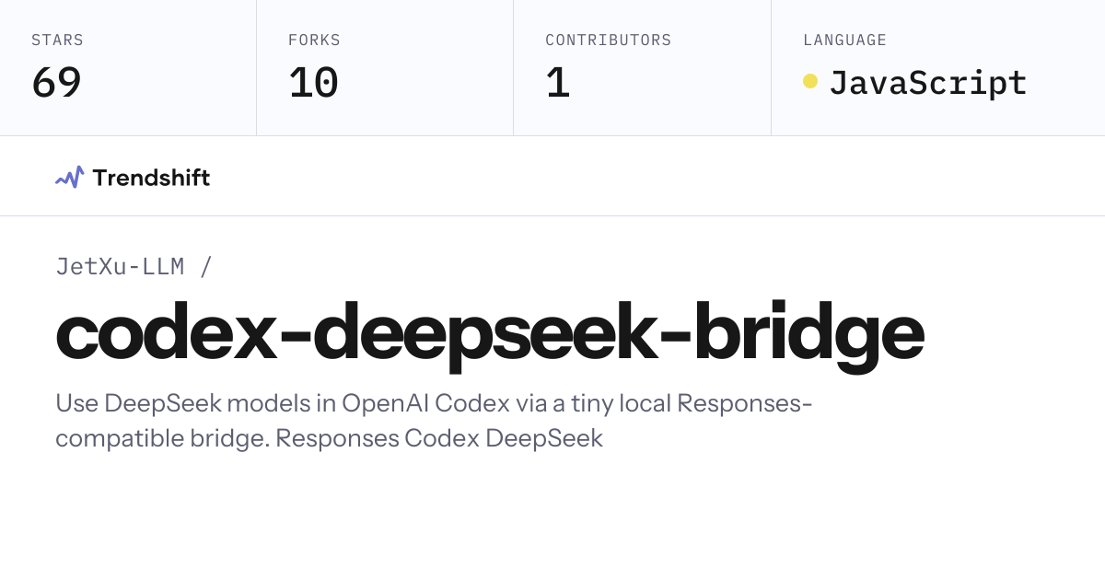Click the STARS heading label
The width and height of the screenshot is (1105, 580).
57,41
